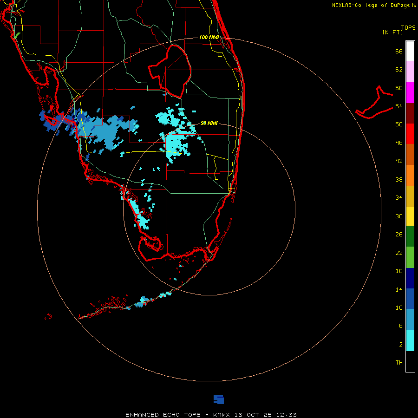Click the white swatch in the tops legend
418x418 pixels.
pos(410,51)
